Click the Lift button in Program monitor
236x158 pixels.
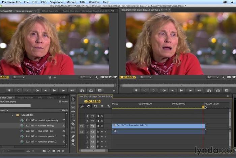[x=209, y=90]
